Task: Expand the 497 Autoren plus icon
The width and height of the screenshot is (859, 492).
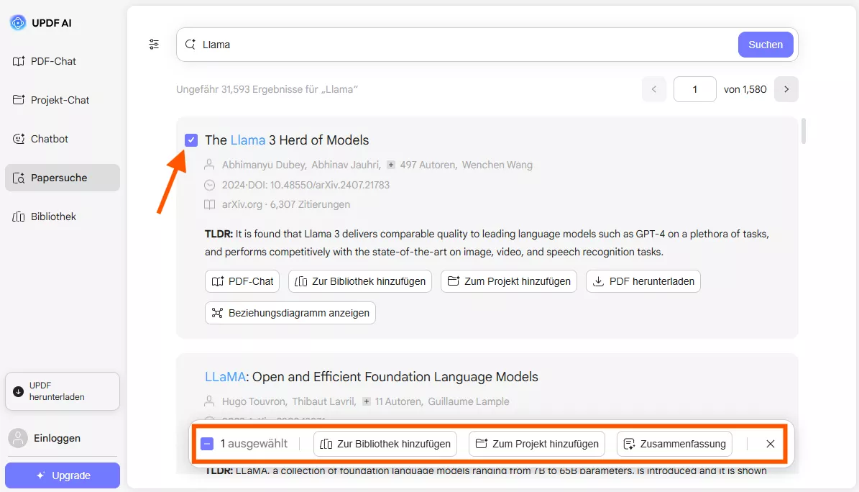Action: [390, 165]
